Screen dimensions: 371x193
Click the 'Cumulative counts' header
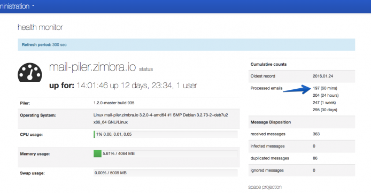pyautogui.click(x=268, y=64)
